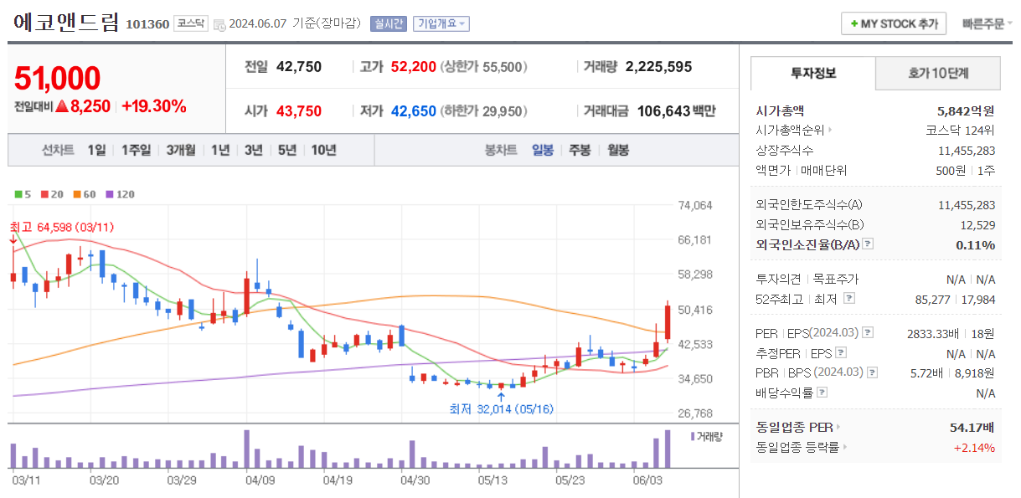Open the 52주최고/최저 help tooltip icon
Image resolution: width=1021 pixels, height=498 pixels.
tap(849, 300)
